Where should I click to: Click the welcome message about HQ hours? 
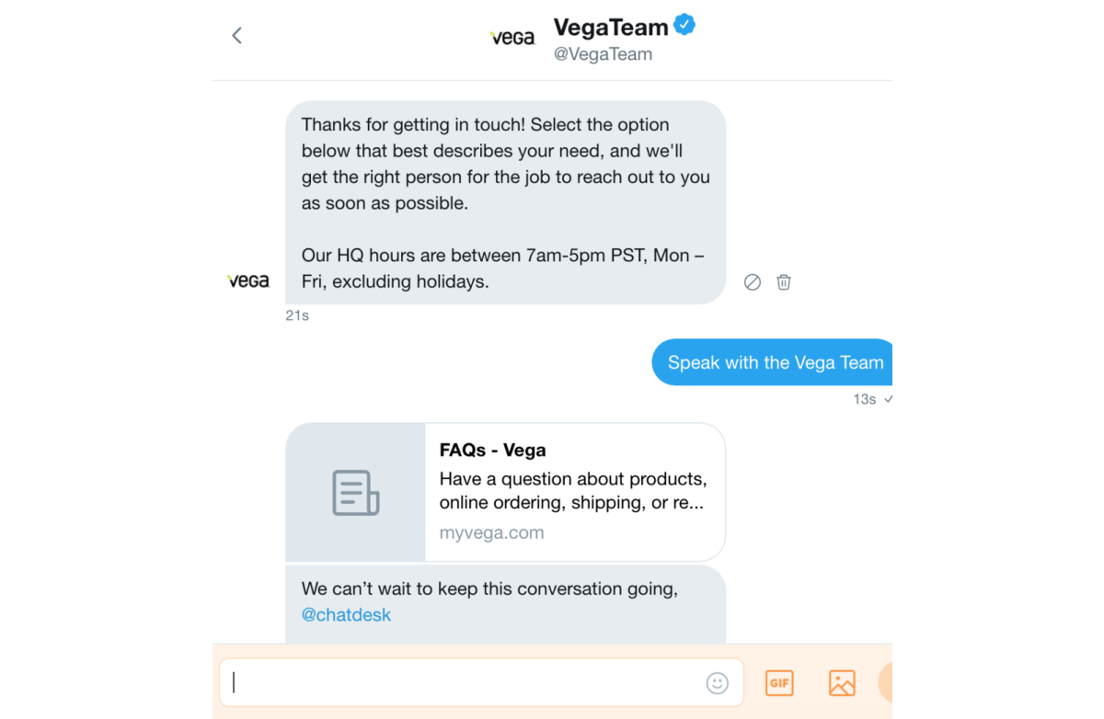[x=505, y=203]
